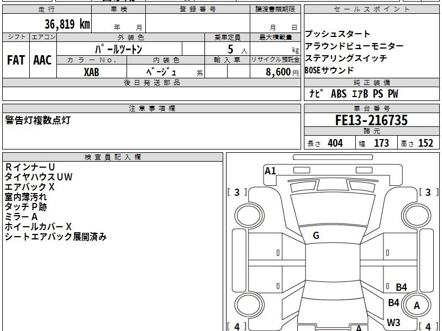Click the W3 mark on the diagram

tap(393, 322)
